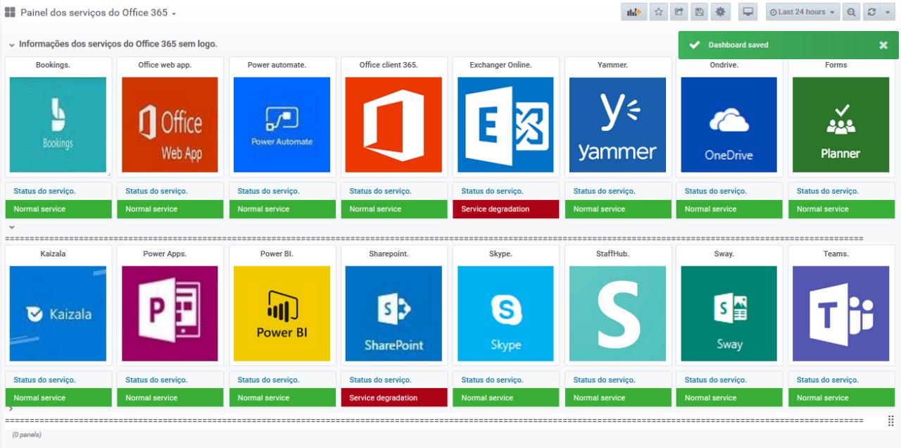Click the Bookings panel resize corner handle
901x448 pixels.
pyautogui.click(x=108, y=173)
